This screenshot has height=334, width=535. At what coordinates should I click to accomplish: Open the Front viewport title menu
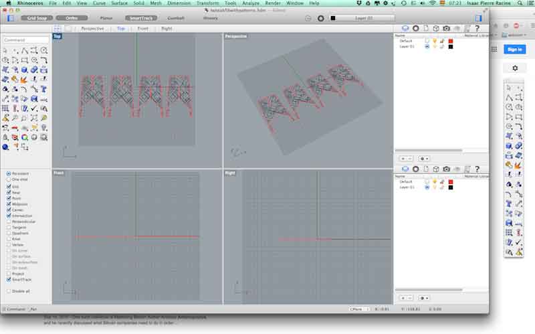(x=58, y=173)
